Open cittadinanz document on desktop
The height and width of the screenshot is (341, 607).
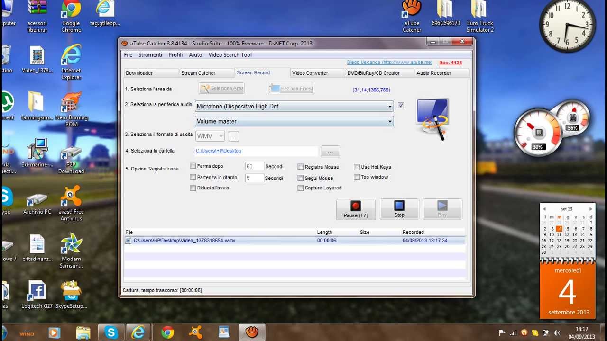pos(37,248)
